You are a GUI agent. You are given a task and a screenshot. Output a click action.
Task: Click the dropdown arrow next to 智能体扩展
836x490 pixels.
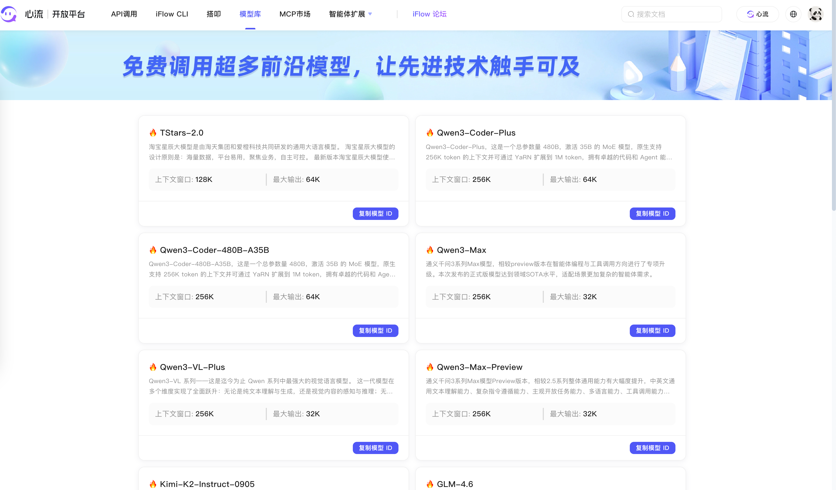[x=370, y=14]
